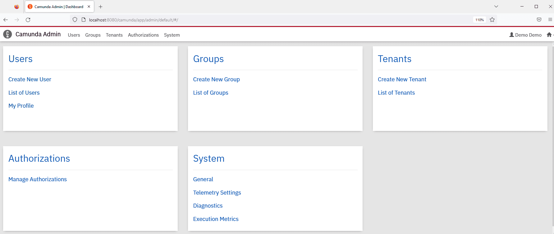Go back using browser back arrow
The image size is (554, 234).
pos(6,20)
